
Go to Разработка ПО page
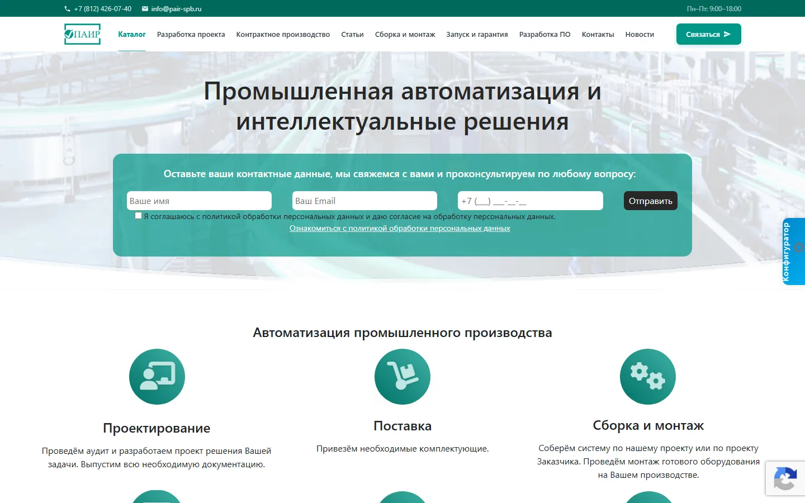pyautogui.click(x=545, y=34)
